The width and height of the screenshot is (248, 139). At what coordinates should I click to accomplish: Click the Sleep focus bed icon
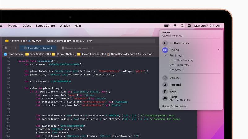point(165,99)
